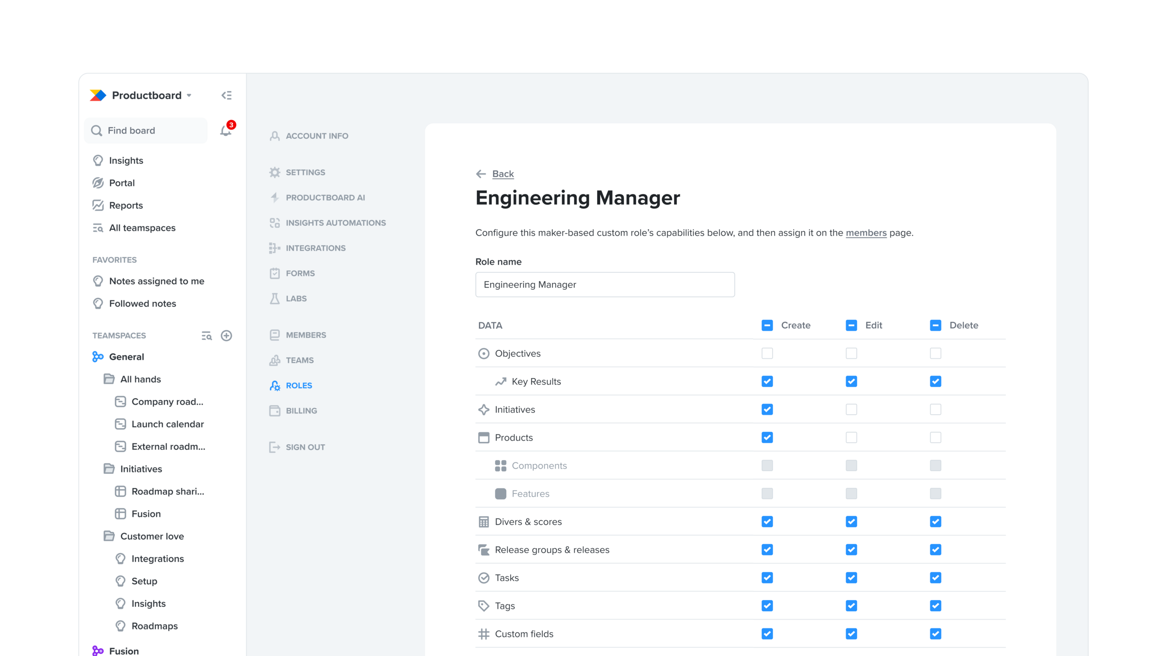Viewport: 1167px width, 656px height.
Task: Click the Role name input field
Action: tap(605, 284)
